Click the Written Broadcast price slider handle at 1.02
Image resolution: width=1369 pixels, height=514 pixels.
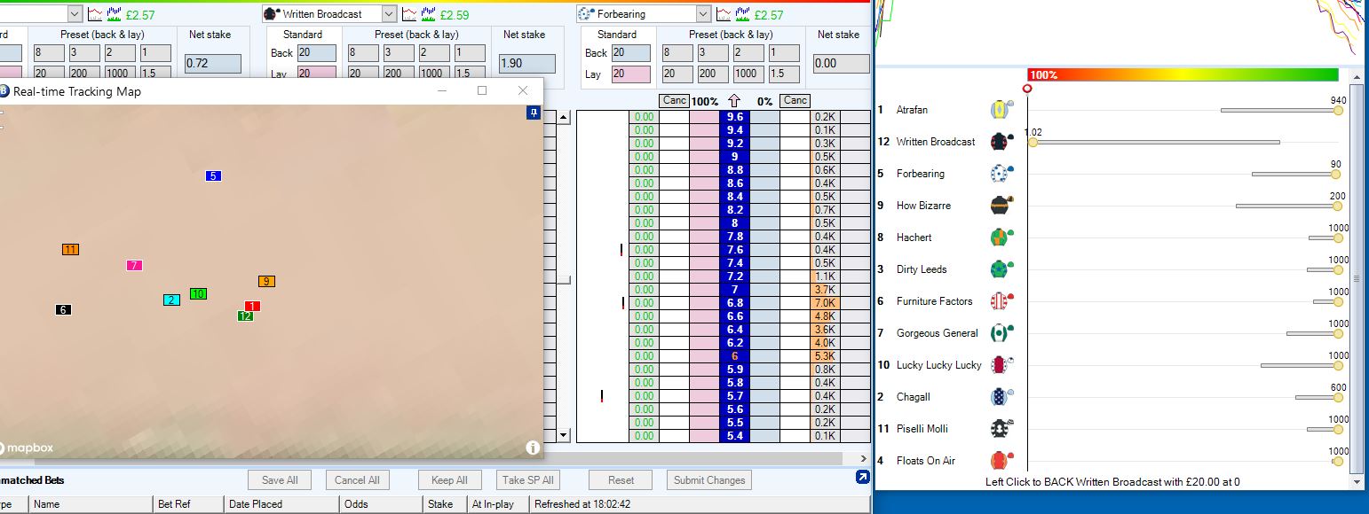coord(1033,142)
